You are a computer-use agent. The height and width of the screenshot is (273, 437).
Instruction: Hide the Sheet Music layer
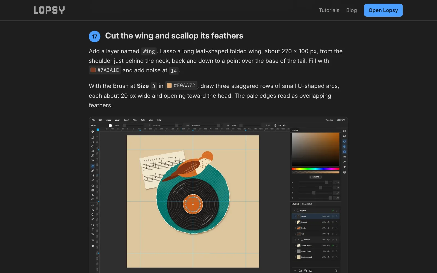coord(328,245)
